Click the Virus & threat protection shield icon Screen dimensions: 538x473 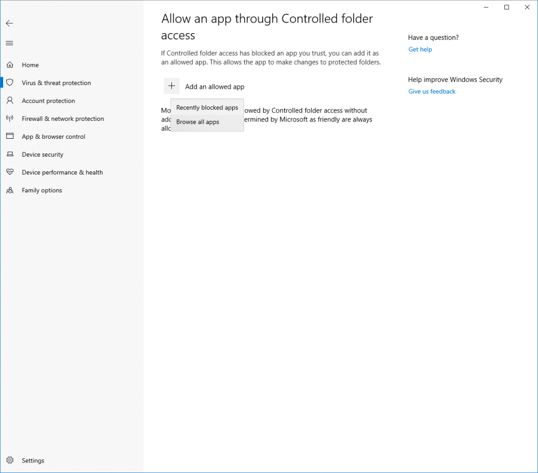[9, 83]
